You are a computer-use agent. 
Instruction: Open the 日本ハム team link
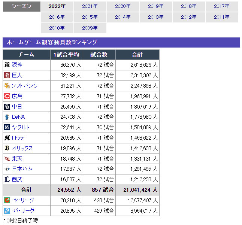tap(22, 169)
